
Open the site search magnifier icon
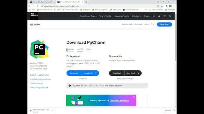[x=154, y=16]
